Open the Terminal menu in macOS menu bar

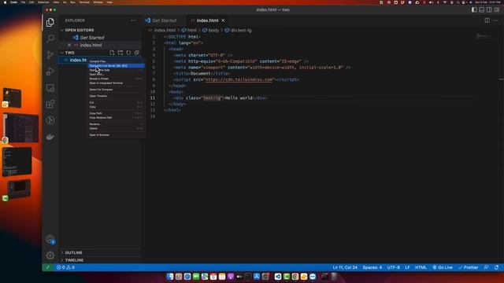[x=84, y=2]
